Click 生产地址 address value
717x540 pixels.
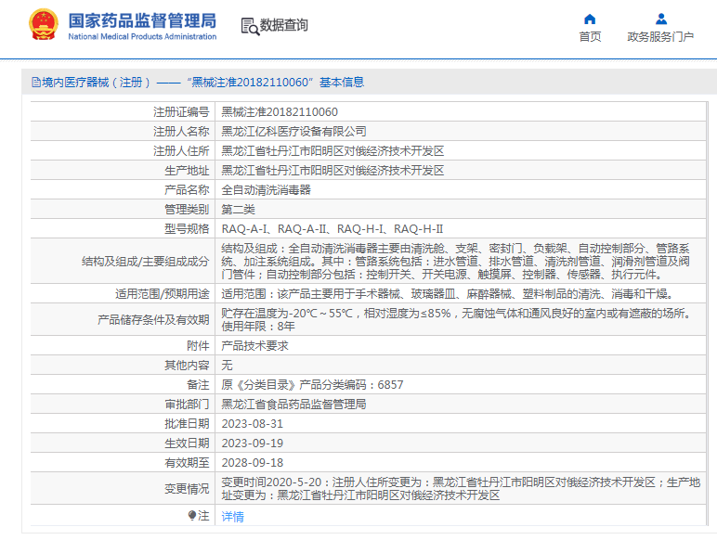(332, 171)
